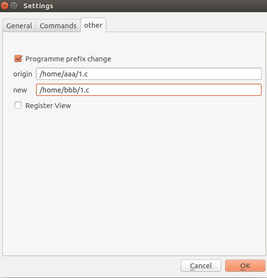The height and width of the screenshot is (278, 267).
Task: Click the new field label
Action: point(20,90)
